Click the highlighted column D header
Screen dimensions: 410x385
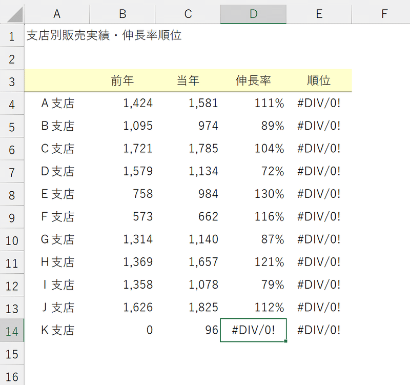coord(253,14)
